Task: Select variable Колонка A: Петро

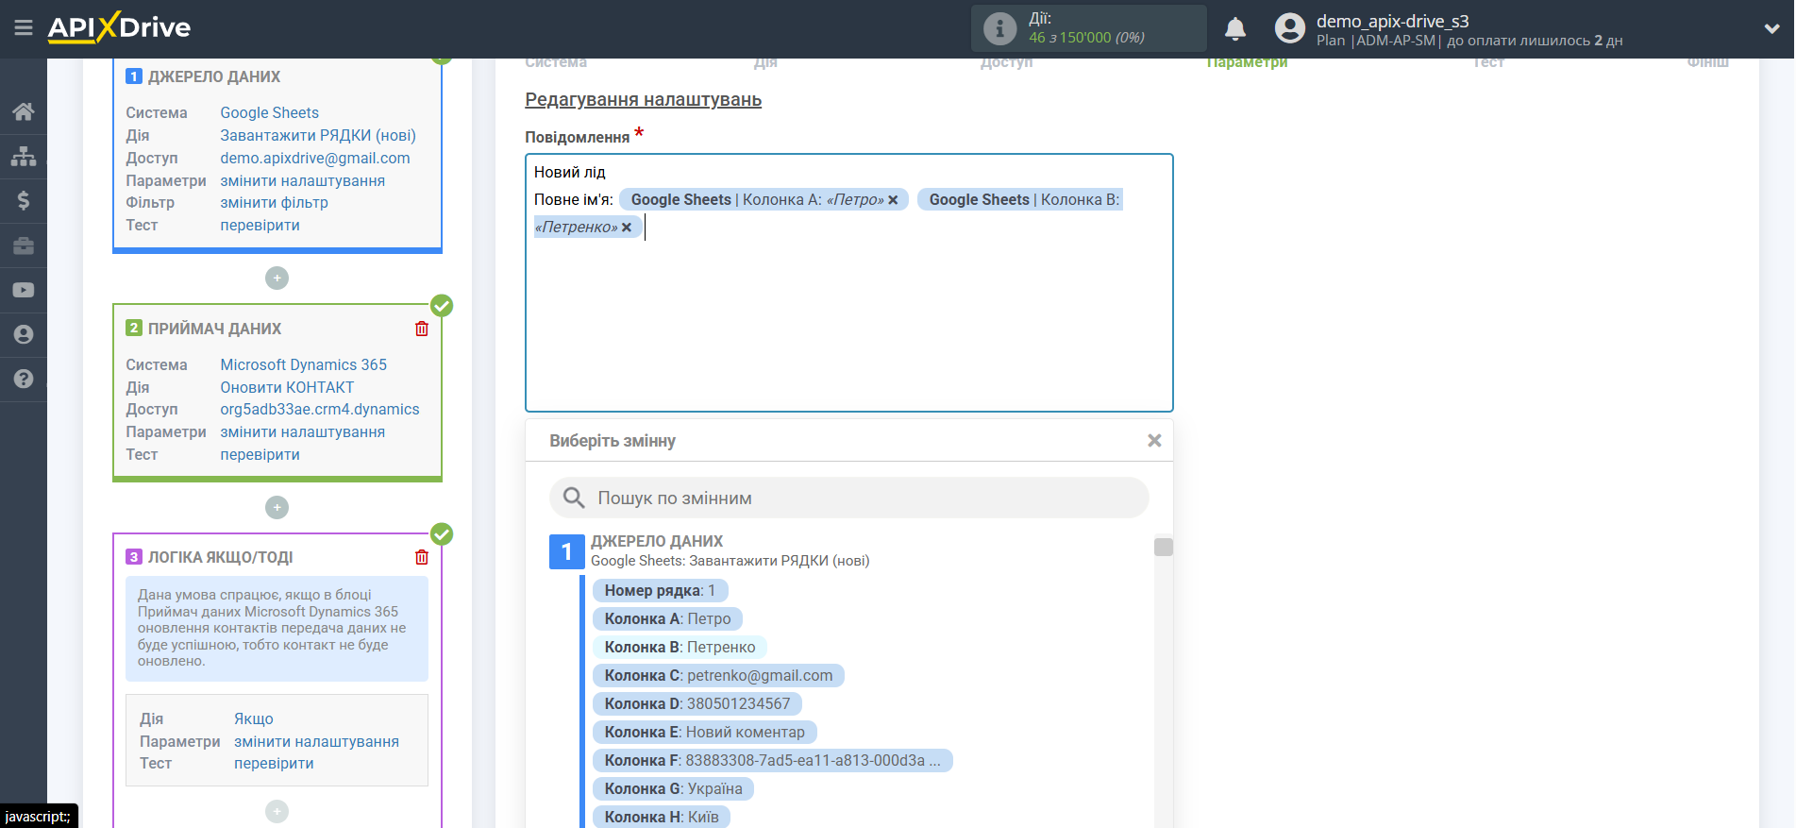Action: (x=667, y=618)
